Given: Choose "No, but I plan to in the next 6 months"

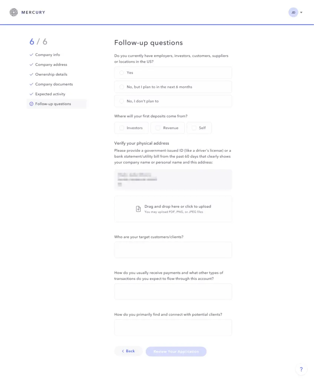Looking at the screenshot, I should (x=122, y=87).
